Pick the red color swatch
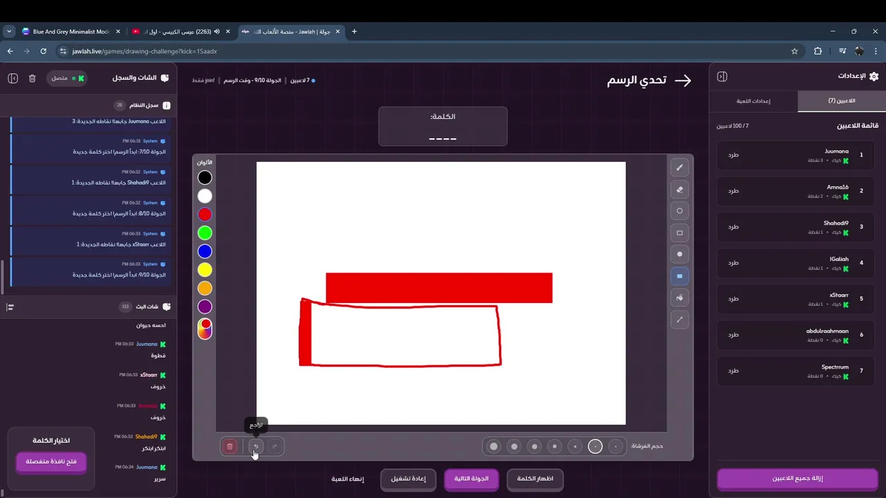Screen dimensions: 886x498 click(205, 214)
